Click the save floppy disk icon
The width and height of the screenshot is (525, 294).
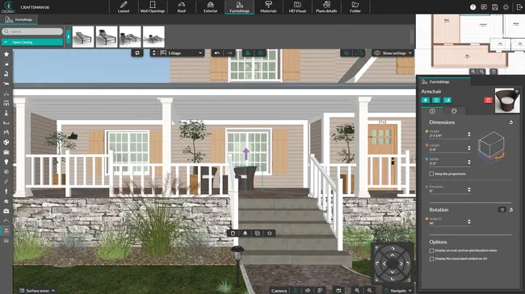495,7
